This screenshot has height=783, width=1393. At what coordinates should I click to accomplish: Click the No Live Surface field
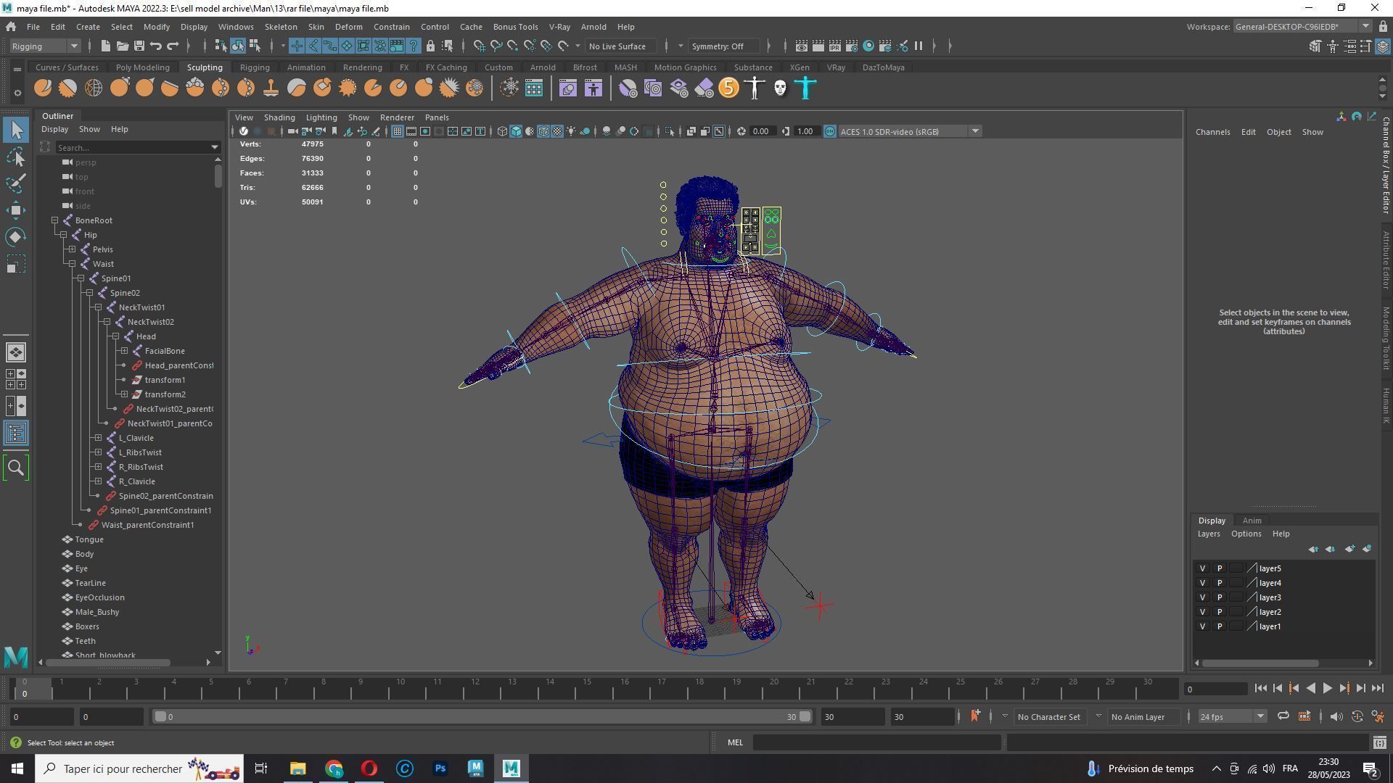pos(620,46)
